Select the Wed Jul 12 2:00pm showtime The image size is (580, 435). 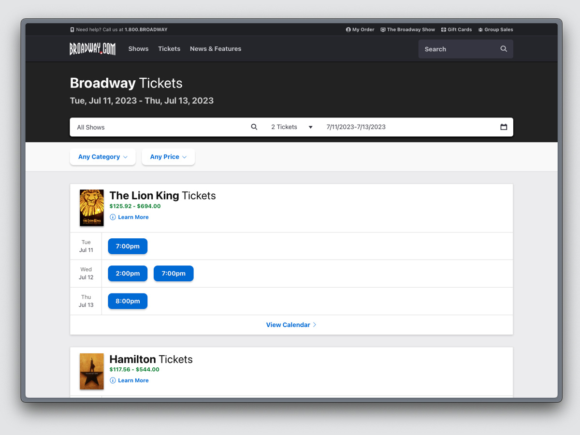pyautogui.click(x=128, y=274)
